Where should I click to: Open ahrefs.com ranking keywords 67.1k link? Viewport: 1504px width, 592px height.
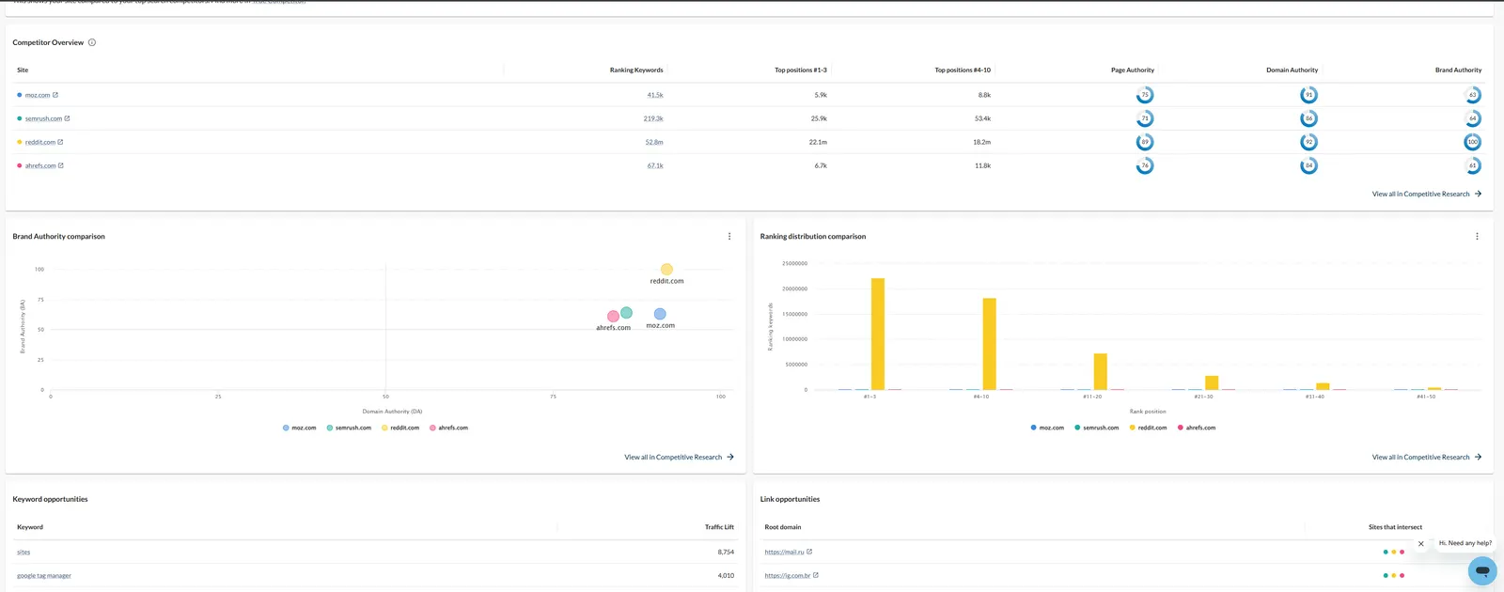pos(655,165)
